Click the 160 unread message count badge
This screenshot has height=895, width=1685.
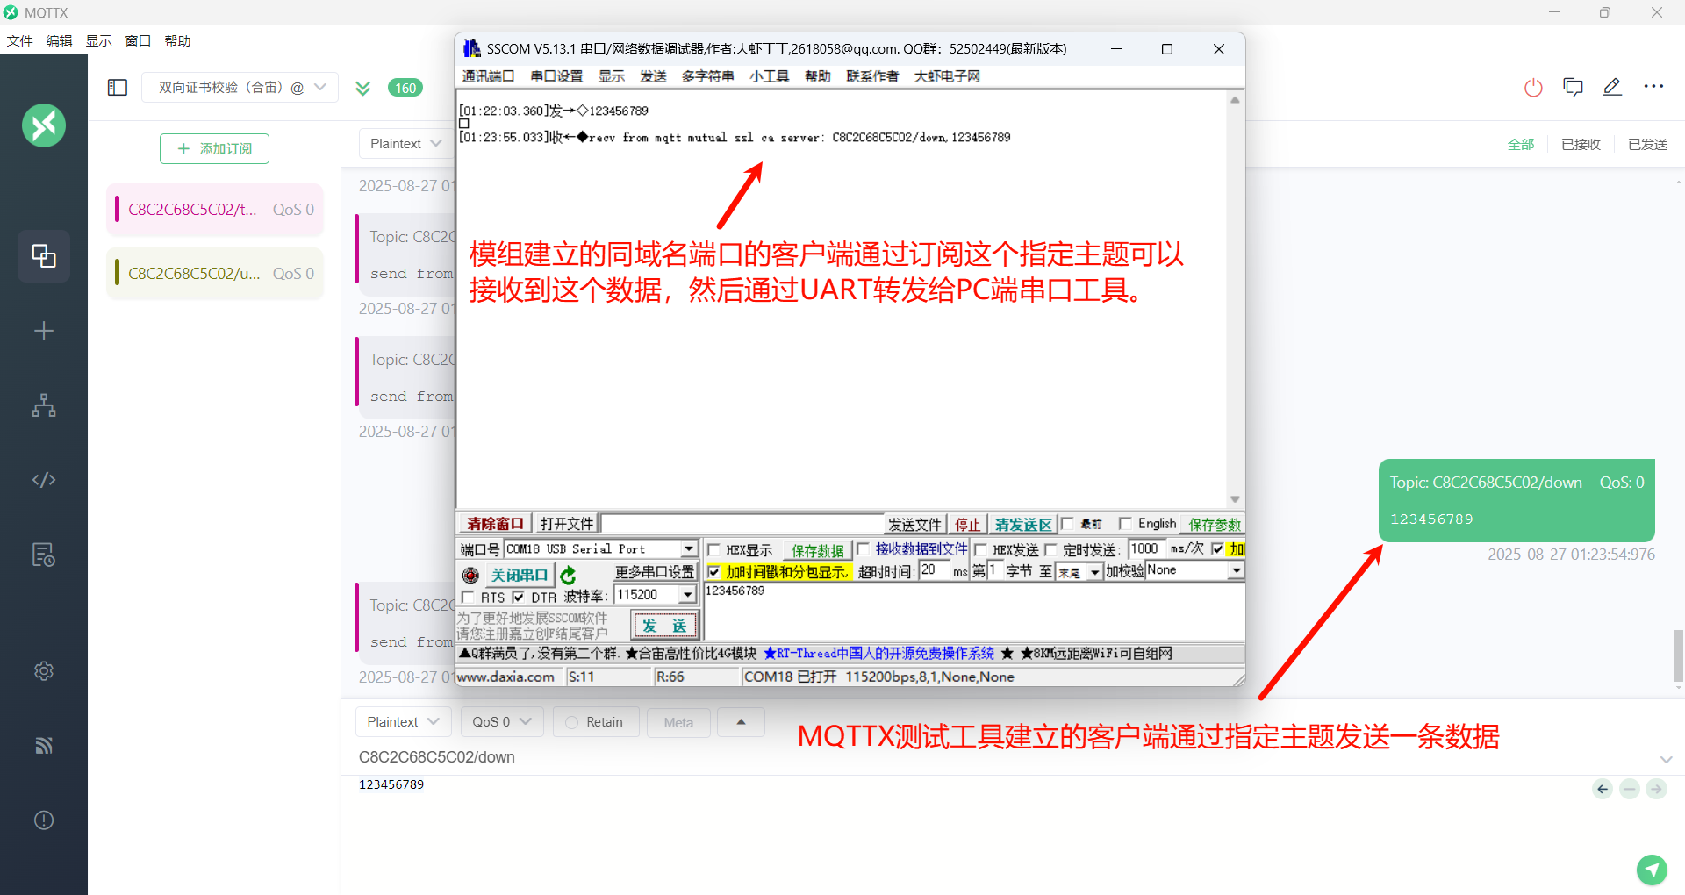[405, 88]
